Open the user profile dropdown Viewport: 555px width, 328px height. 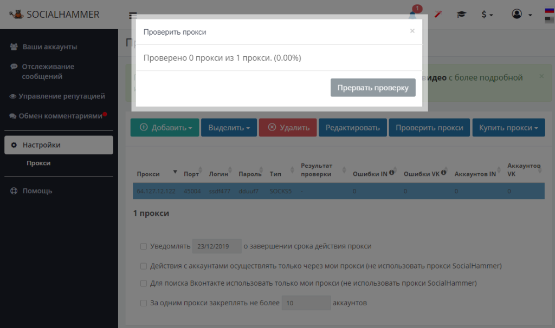coord(522,14)
